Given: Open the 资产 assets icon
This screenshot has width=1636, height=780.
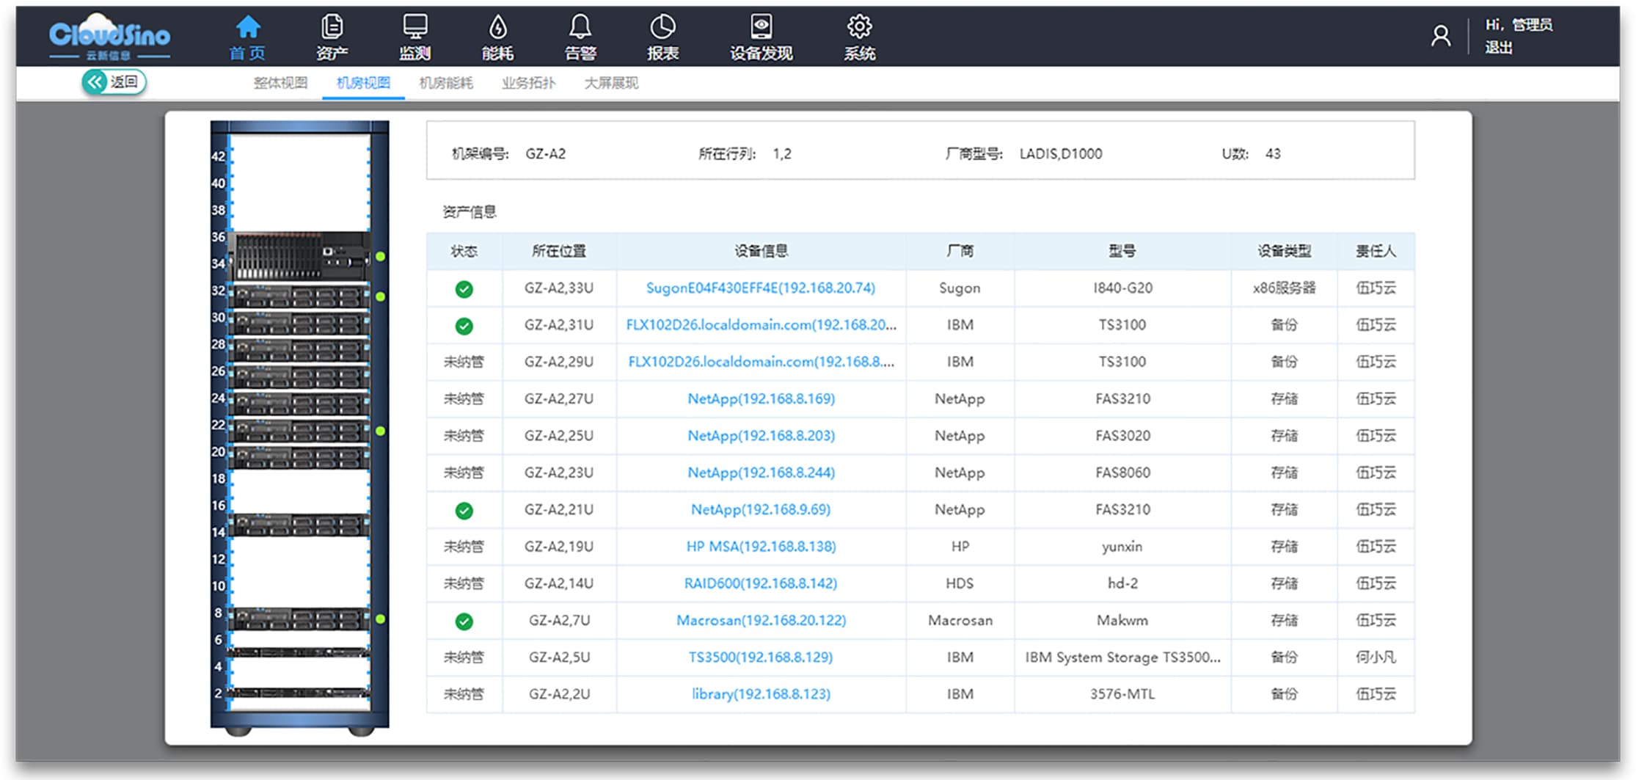Looking at the screenshot, I should click(332, 28).
